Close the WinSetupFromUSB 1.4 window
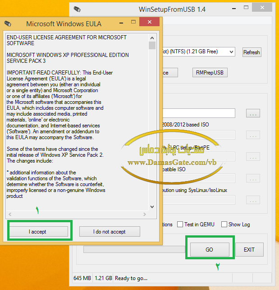This screenshot has width=279, height=290. [x=262, y=7]
